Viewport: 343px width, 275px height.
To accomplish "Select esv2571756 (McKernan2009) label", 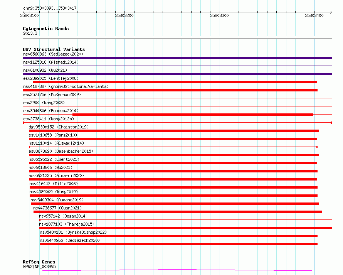I will (52, 94).
